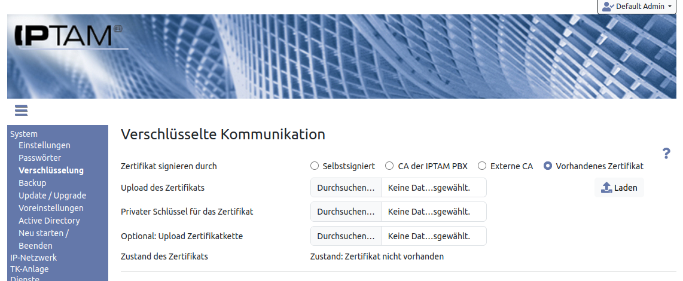Select the Selbstsigniert radio option
This screenshot has height=281, width=683.
(315, 166)
